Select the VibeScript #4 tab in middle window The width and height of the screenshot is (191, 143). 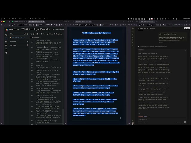pos(83,22)
